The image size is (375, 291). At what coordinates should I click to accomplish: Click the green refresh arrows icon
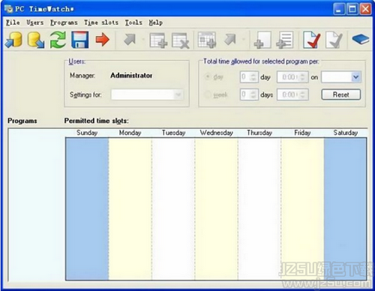[x=58, y=40]
